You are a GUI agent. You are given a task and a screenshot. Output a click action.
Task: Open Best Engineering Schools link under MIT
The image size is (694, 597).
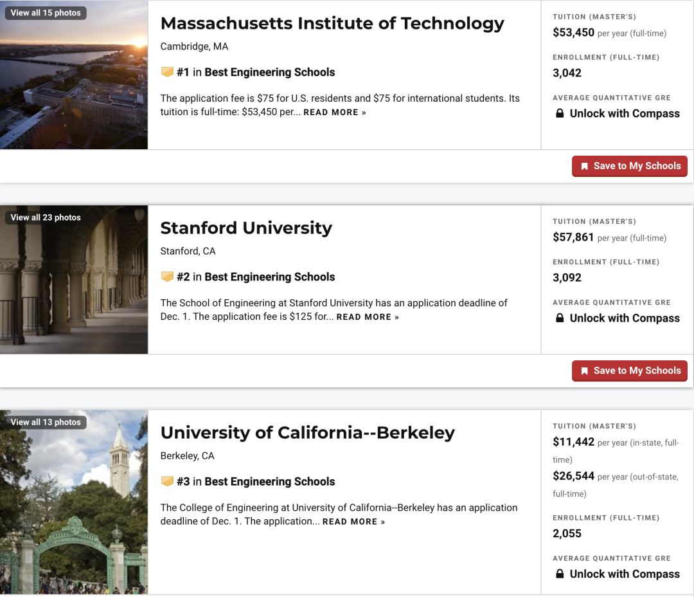(269, 72)
